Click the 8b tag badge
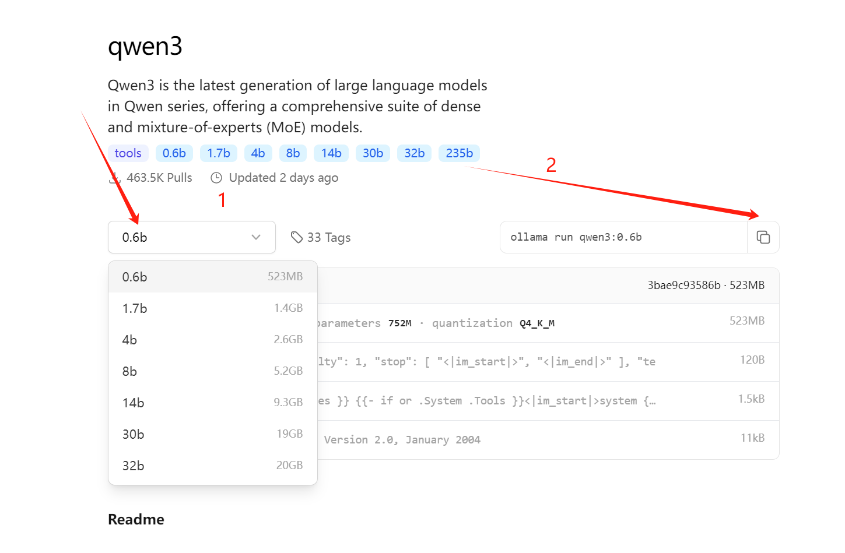Viewport: 845px width, 553px height. point(293,153)
